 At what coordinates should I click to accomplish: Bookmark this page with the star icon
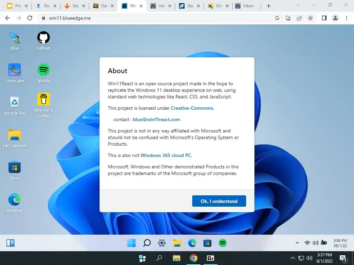(310, 18)
